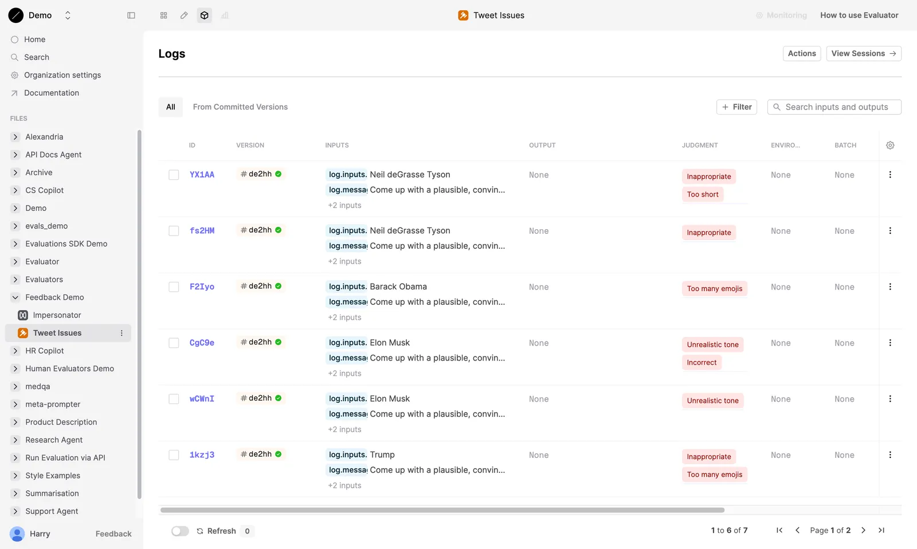Screen dimensions: 917x549
Task: Go to previous page arrow
Action: (797, 531)
